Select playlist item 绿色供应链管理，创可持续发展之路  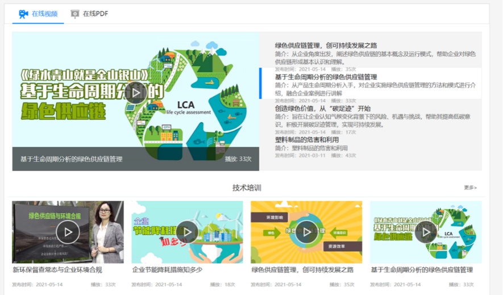tap(326, 45)
